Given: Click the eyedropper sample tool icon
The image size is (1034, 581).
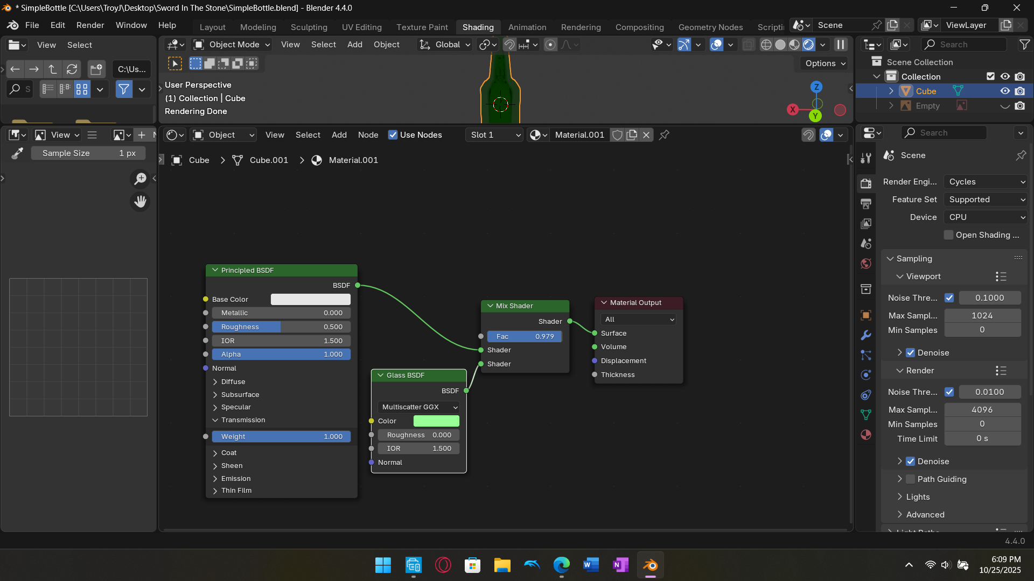Looking at the screenshot, I should tap(17, 153).
